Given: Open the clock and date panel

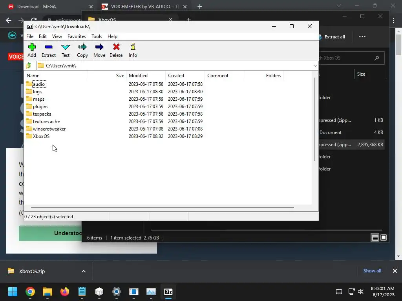Looking at the screenshot, I should pyautogui.click(x=383, y=292).
